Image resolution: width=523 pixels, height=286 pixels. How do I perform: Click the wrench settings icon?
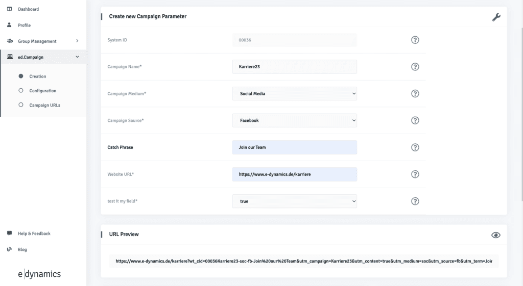(496, 17)
